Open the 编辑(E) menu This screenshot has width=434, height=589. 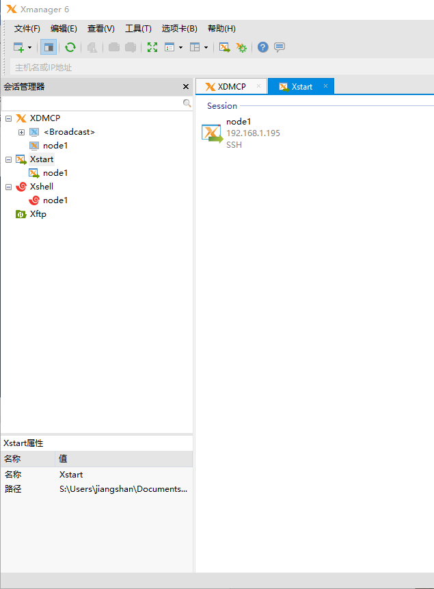[64, 29]
